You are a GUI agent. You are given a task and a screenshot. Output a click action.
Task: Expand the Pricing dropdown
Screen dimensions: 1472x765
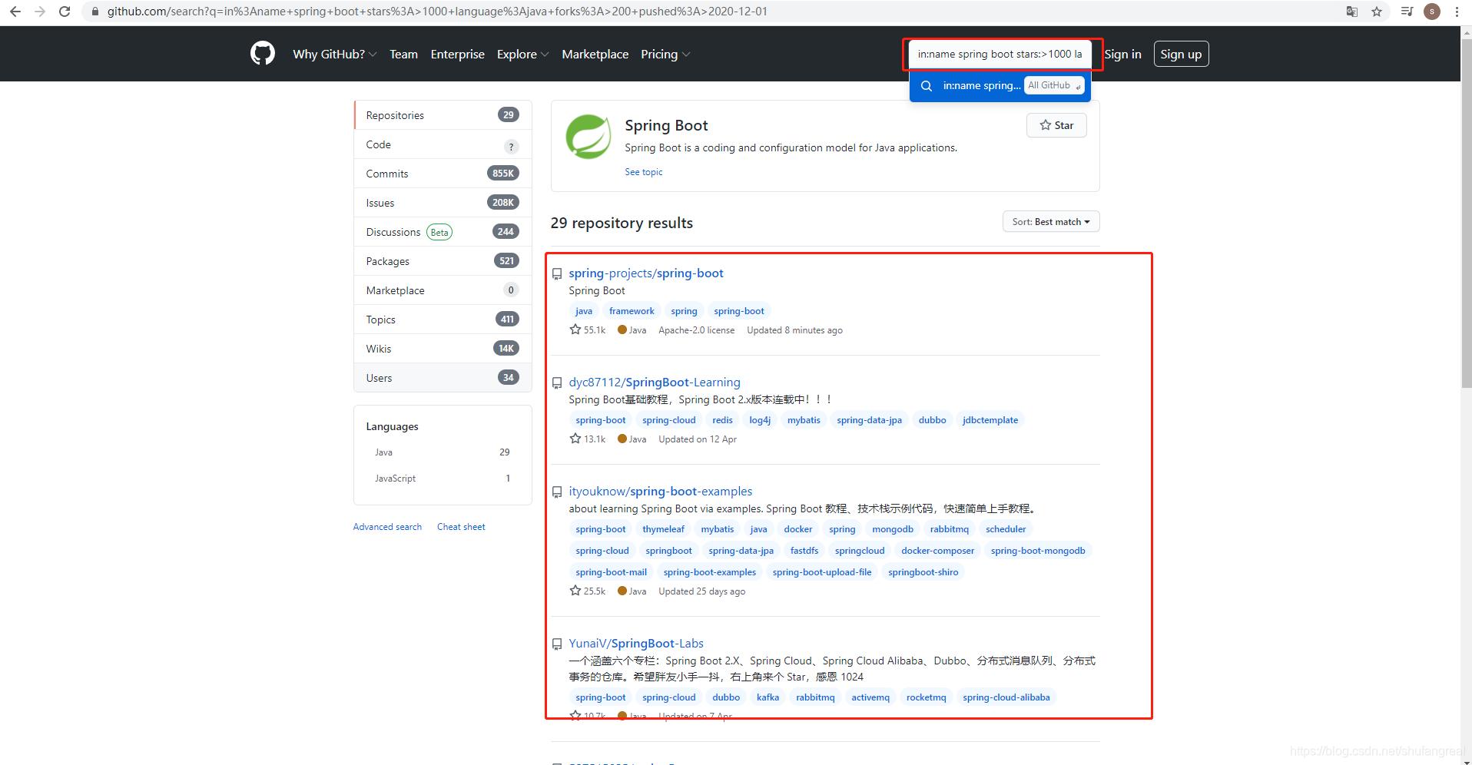(x=665, y=54)
